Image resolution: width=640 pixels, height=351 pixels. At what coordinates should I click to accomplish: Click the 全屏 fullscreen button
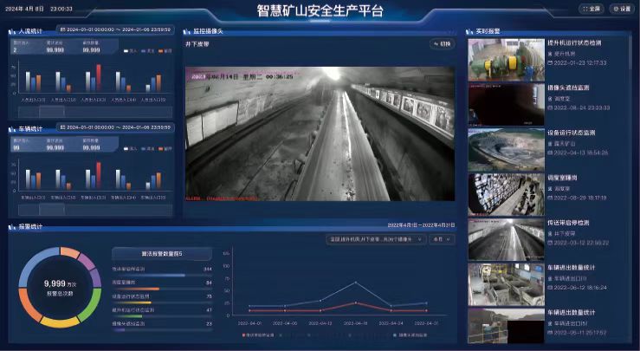click(591, 9)
